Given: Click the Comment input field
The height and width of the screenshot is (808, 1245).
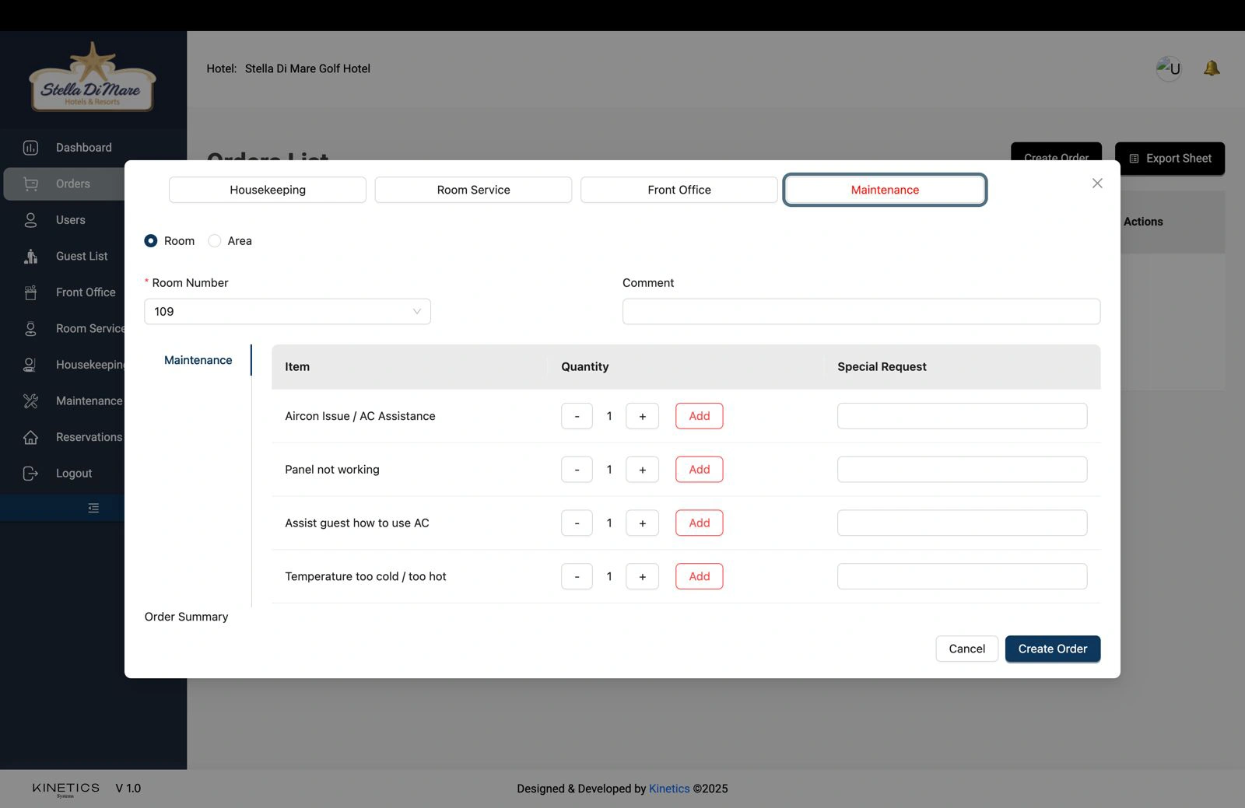Looking at the screenshot, I should pos(861,312).
